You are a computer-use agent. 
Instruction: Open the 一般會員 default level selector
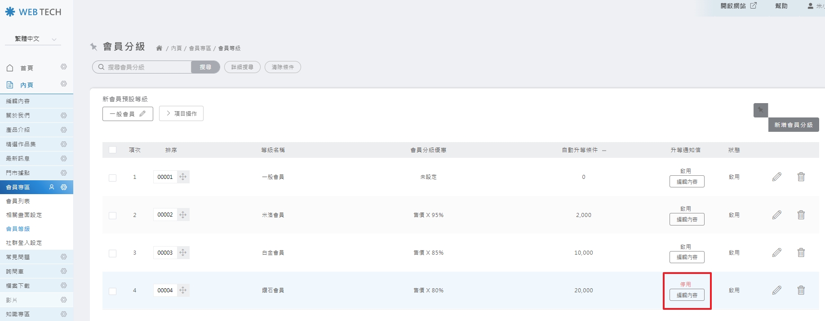point(128,114)
